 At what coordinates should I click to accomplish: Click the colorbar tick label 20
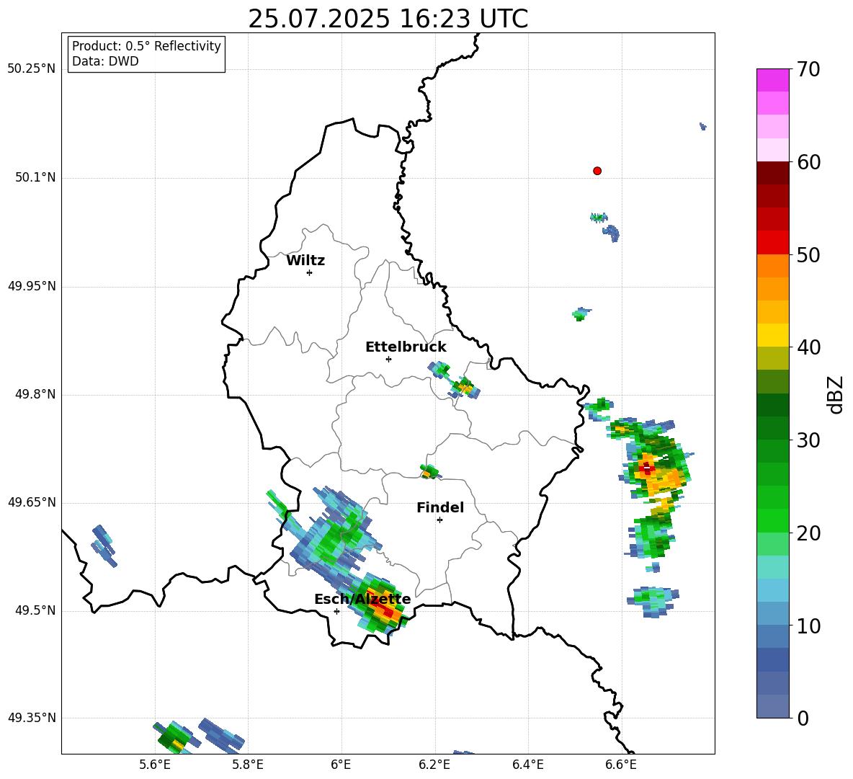(x=809, y=533)
